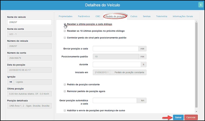Select the OBC tab

(98, 16)
